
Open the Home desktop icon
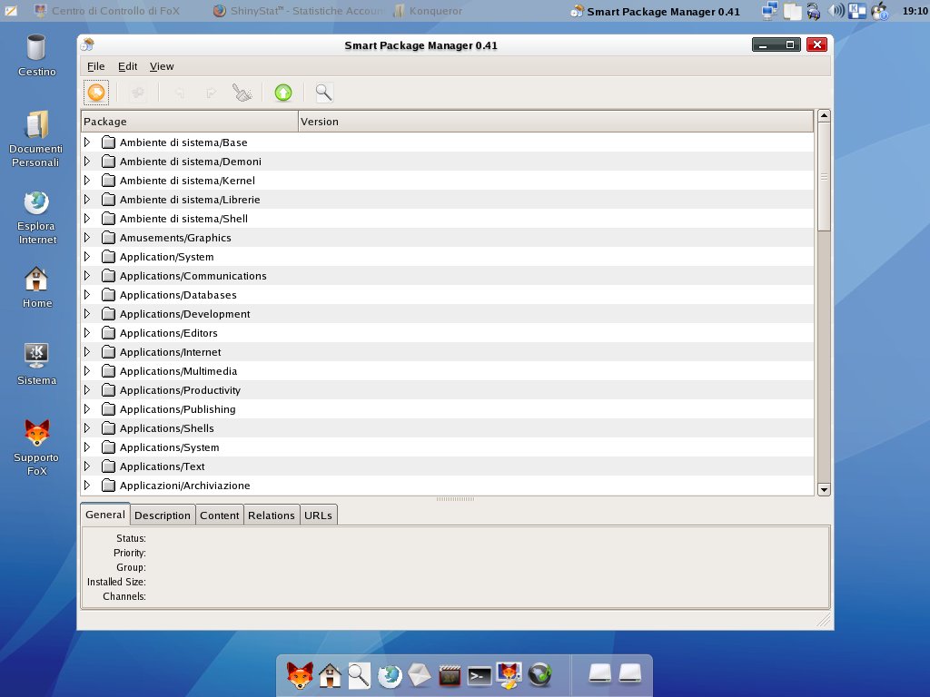coord(36,288)
